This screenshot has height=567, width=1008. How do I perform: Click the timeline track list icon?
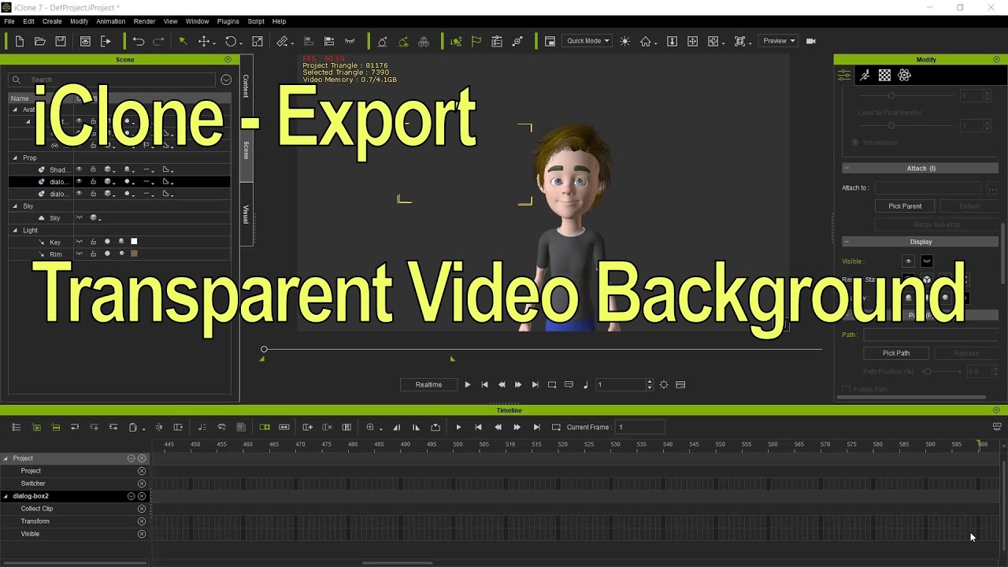pyautogui.click(x=16, y=427)
